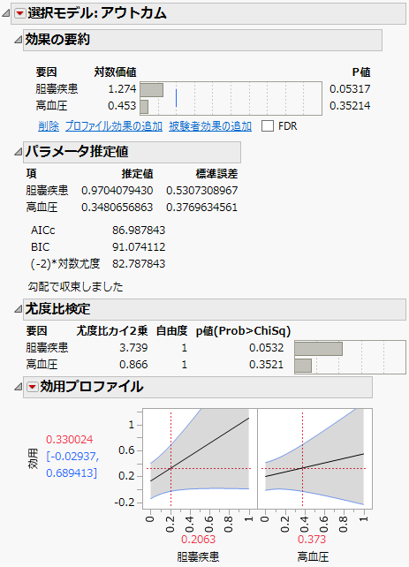This screenshot has width=409, height=567.
Task: Click 胆嚢疾患 axis label under profiler
Action: coord(198,557)
